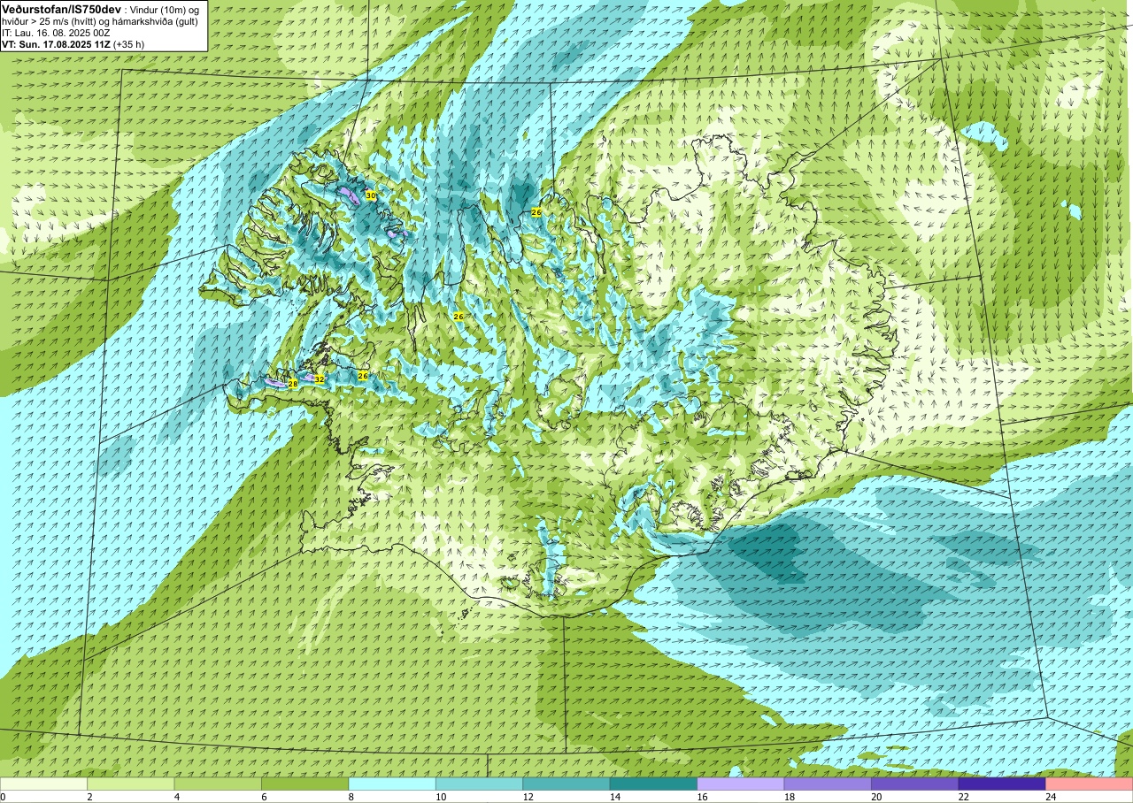Pick the 10–12 m/s turquoise legend swatch

480,784
